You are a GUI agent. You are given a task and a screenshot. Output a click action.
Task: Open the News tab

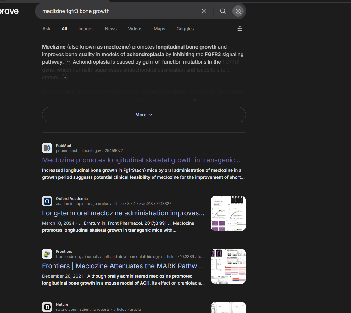point(111,29)
